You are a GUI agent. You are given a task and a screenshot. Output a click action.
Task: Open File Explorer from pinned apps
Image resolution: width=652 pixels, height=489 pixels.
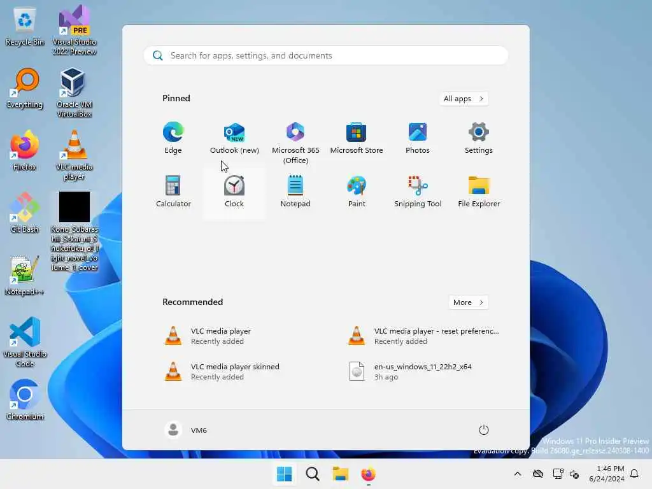[479, 192]
